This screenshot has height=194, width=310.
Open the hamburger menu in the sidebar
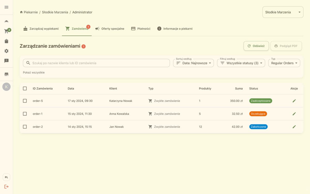point(6,7)
